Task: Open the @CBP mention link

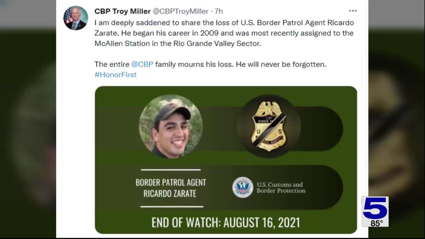Action: point(142,64)
